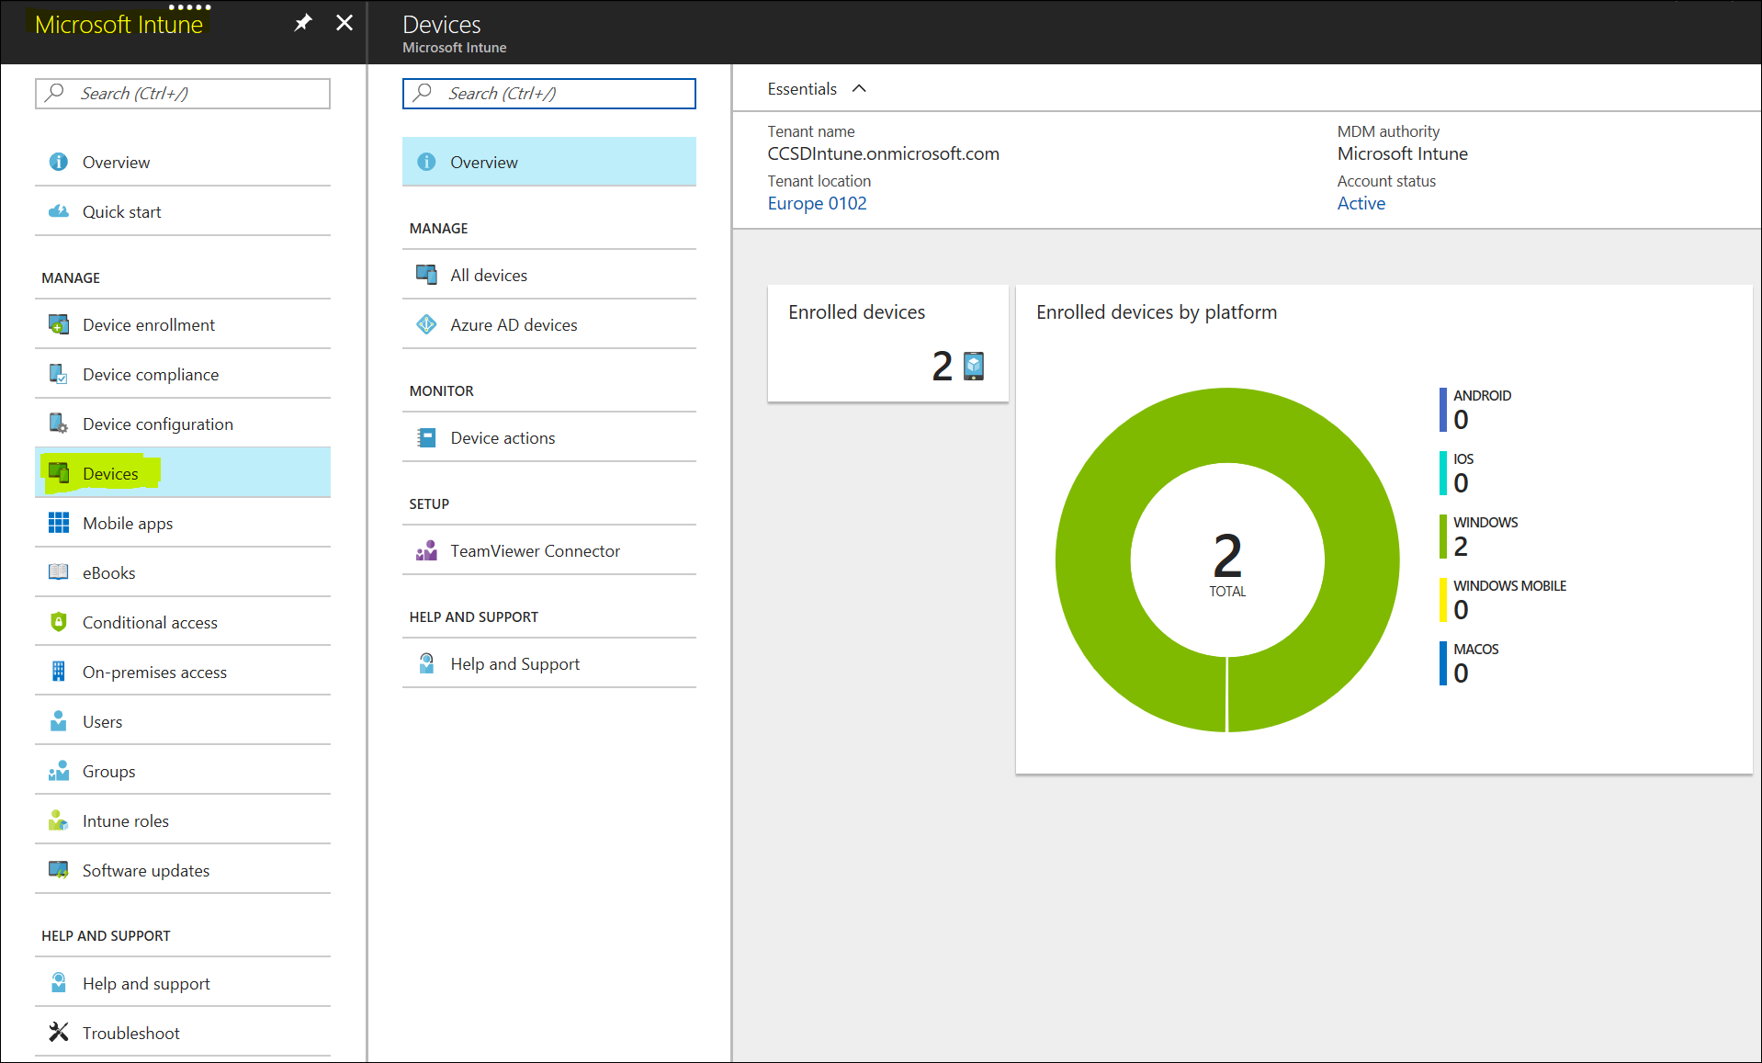Click the eBooks book icon
This screenshot has height=1063, width=1762.
[59, 572]
